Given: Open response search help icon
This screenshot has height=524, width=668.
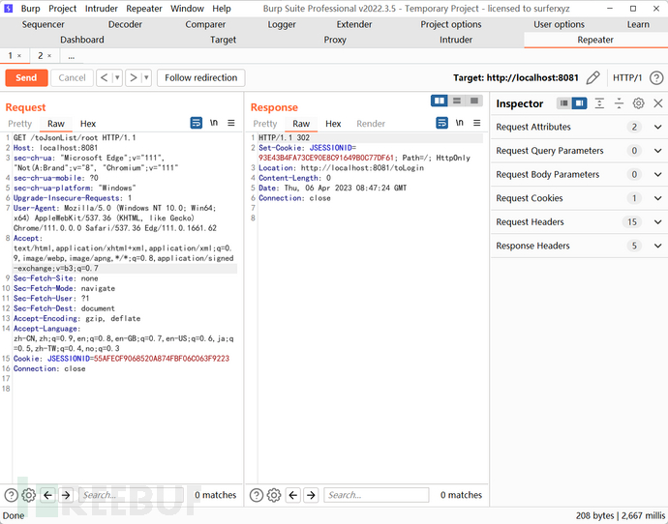Looking at the screenshot, I should pos(257,495).
